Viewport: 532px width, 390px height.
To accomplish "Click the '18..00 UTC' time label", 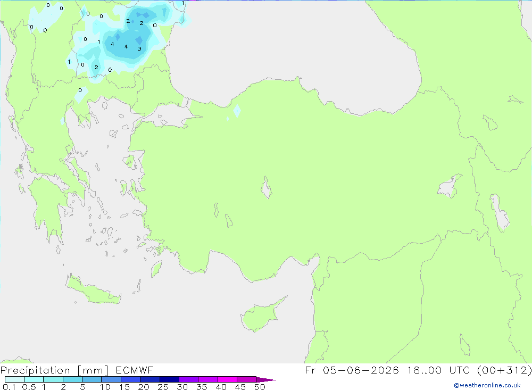I will [439, 370].
